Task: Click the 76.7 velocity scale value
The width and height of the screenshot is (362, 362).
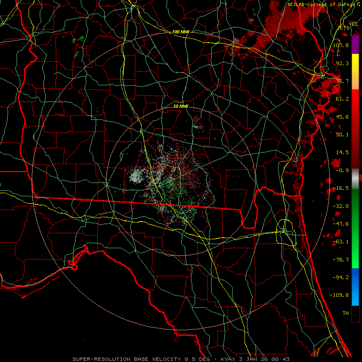Action: coord(342,81)
